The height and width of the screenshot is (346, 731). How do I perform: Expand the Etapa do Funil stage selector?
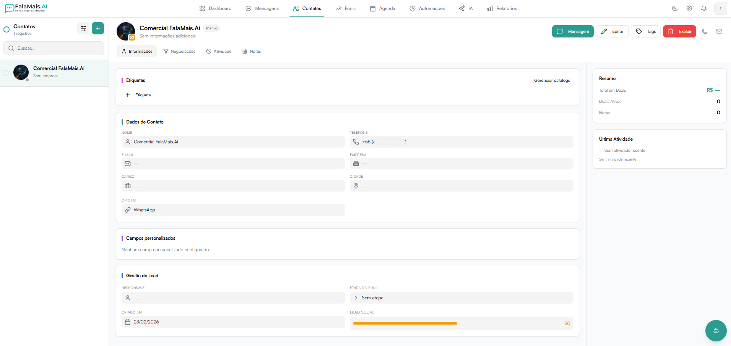461,298
